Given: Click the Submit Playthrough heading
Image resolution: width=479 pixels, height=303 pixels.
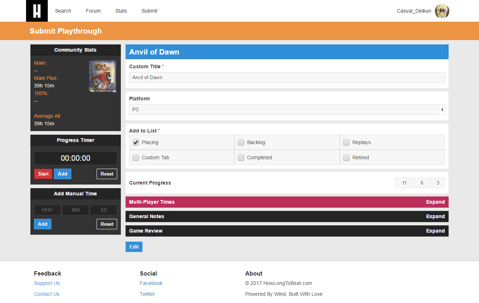Looking at the screenshot, I should [65, 31].
